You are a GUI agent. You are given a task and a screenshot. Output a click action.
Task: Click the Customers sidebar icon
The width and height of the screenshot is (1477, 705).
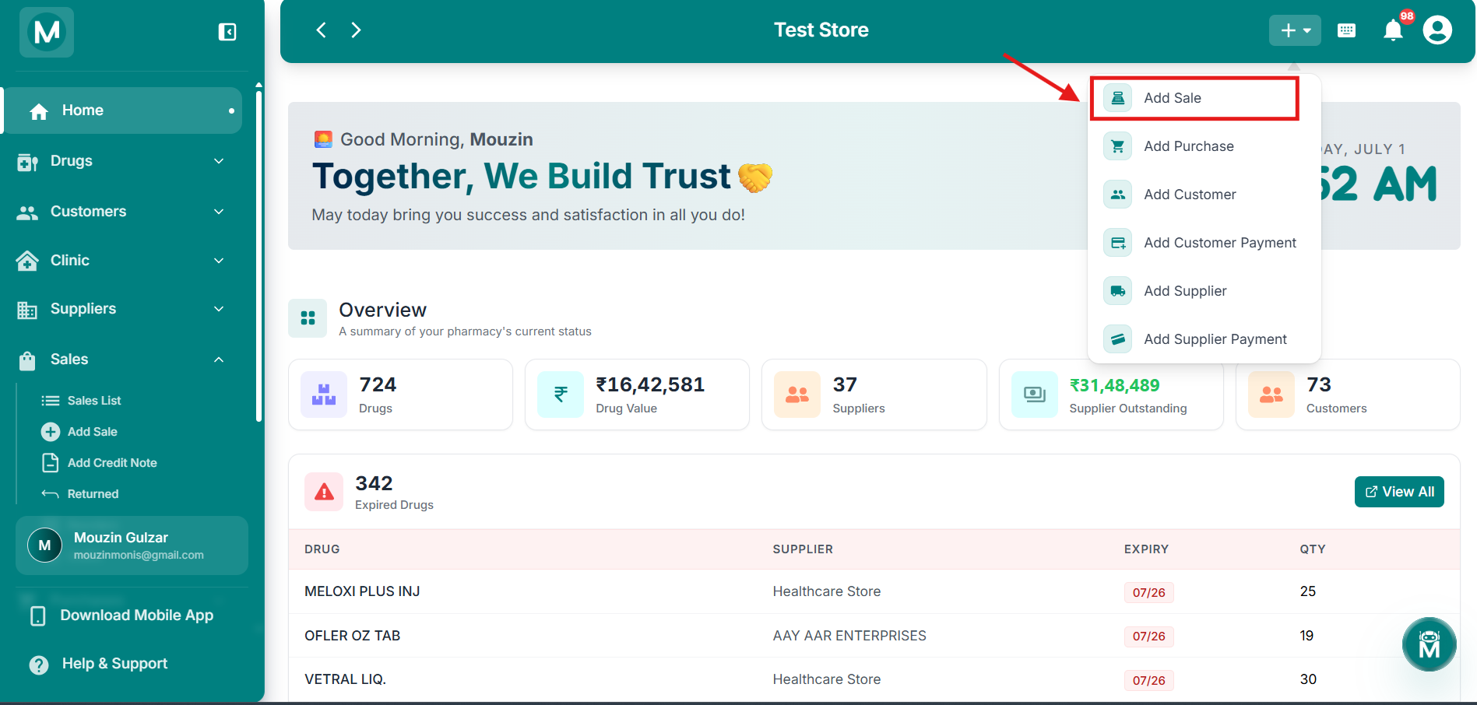point(27,212)
